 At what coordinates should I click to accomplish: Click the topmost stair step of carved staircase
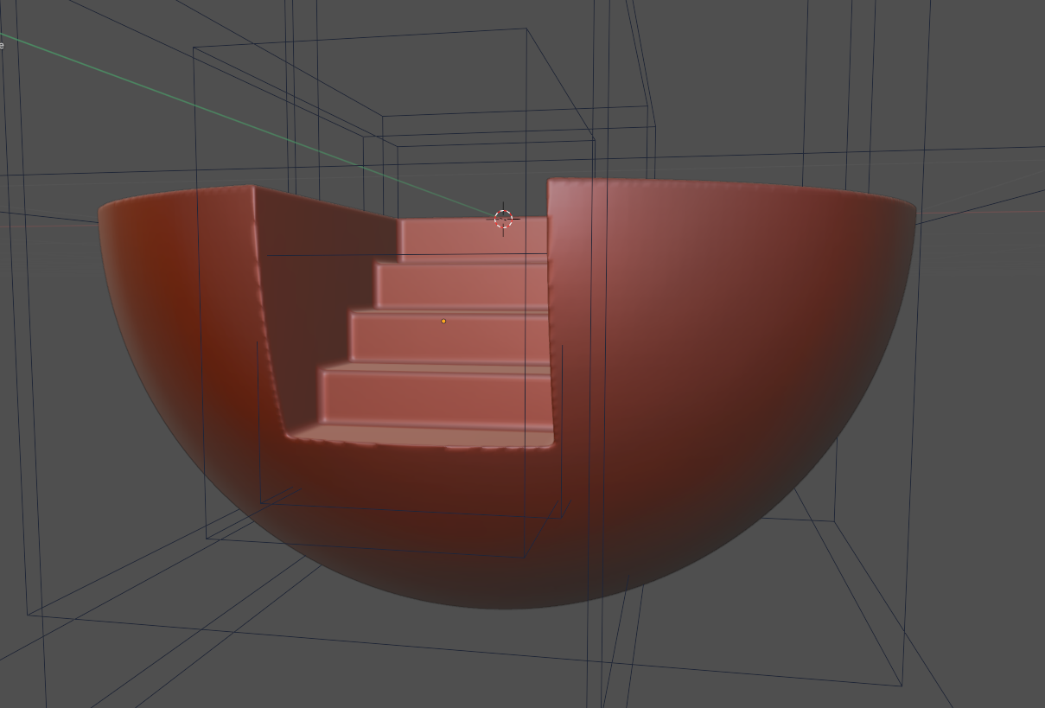tap(473, 239)
